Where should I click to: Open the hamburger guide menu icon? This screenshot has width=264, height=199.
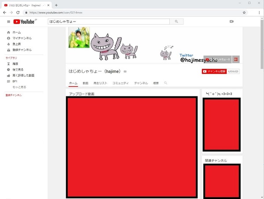pos(9,22)
